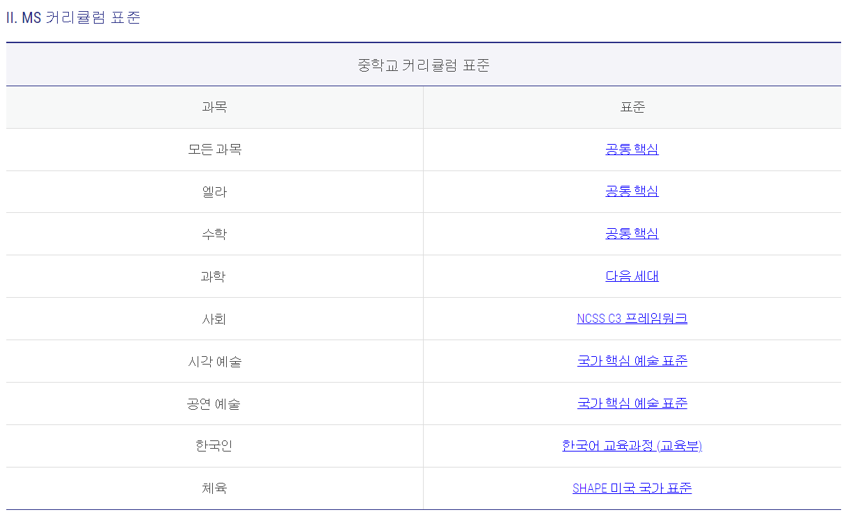The height and width of the screenshot is (519, 846).
Task: Click the II. MS 커리큘럼 표준 heading
Action: click(x=73, y=18)
